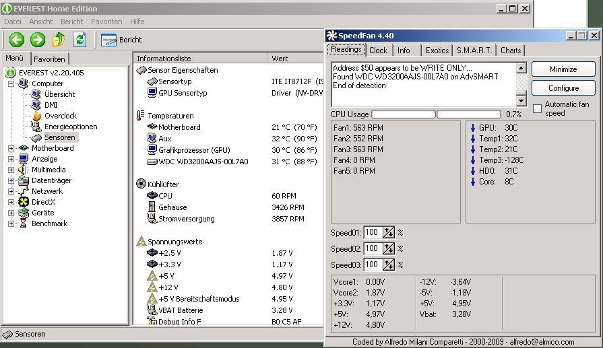The width and height of the screenshot is (603, 348).
Task: Click the green Back arrow in EVEREST toolbar
Action: 17,40
